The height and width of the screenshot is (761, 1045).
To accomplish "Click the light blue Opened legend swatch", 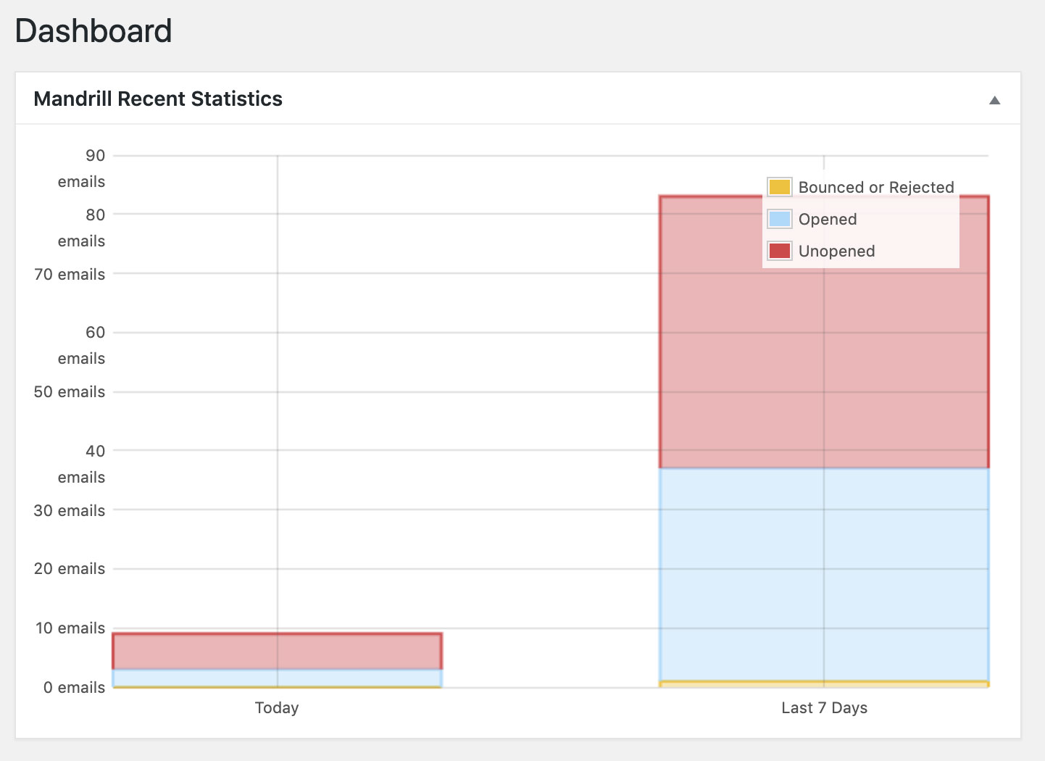I will pos(779,219).
